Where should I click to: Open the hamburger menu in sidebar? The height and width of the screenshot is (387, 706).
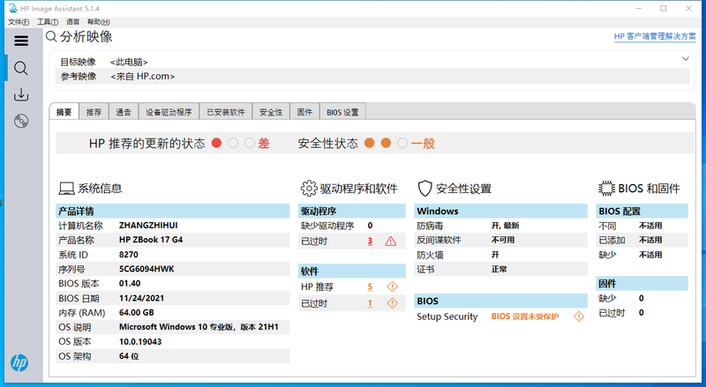[x=21, y=41]
